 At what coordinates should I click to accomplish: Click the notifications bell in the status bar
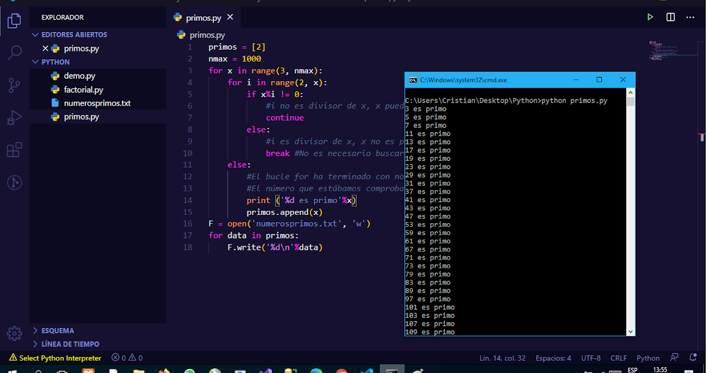691,358
